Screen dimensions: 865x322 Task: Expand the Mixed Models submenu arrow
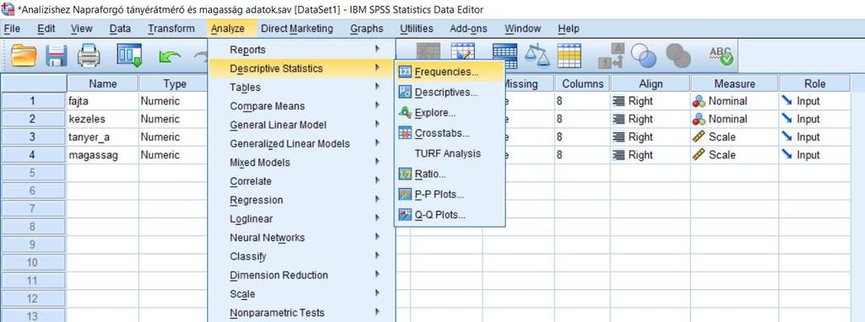tap(378, 162)
